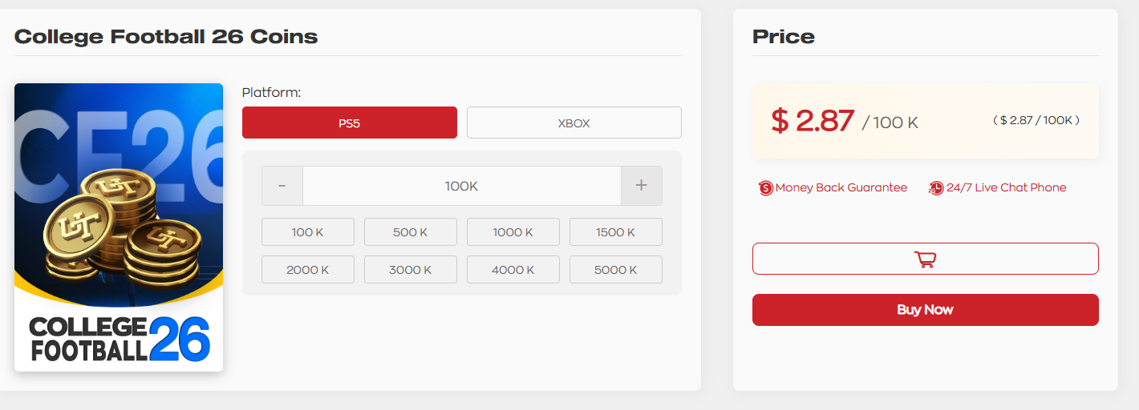Increase coin quantity with plus button
Image resolution: width=1139 pixels, height=410 pixels.
[641, 186]
